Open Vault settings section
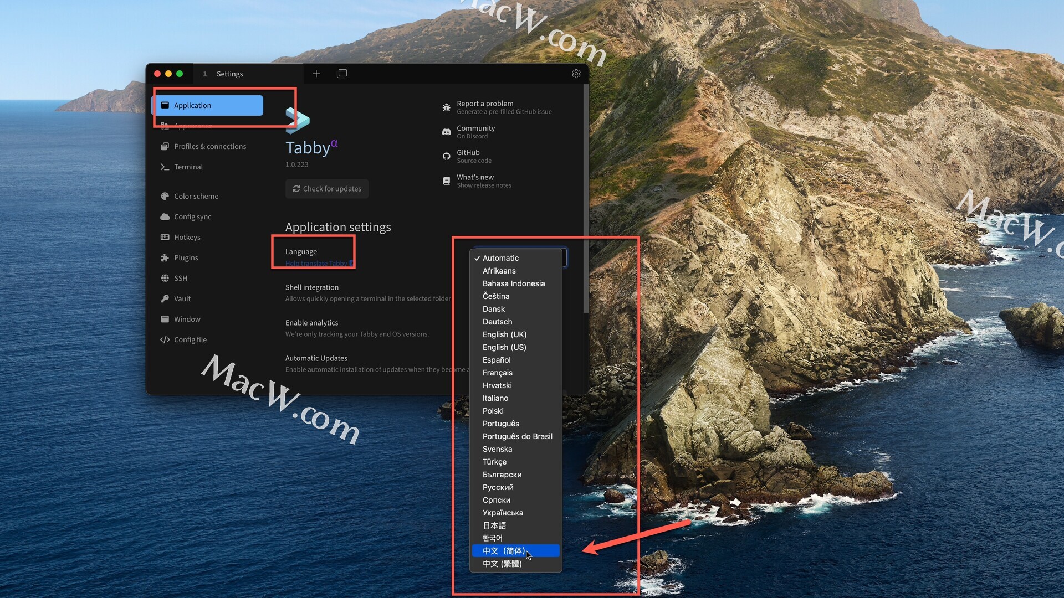The height and width of the screenshot is (598, 1064). [207, 298]
